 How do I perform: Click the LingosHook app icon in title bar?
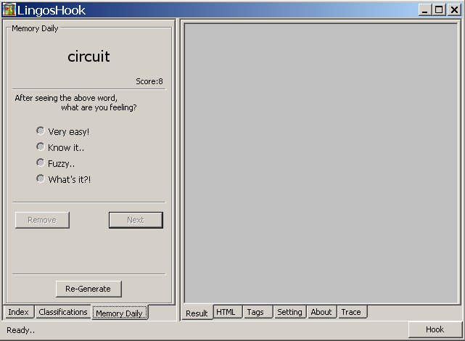[9, 9]
